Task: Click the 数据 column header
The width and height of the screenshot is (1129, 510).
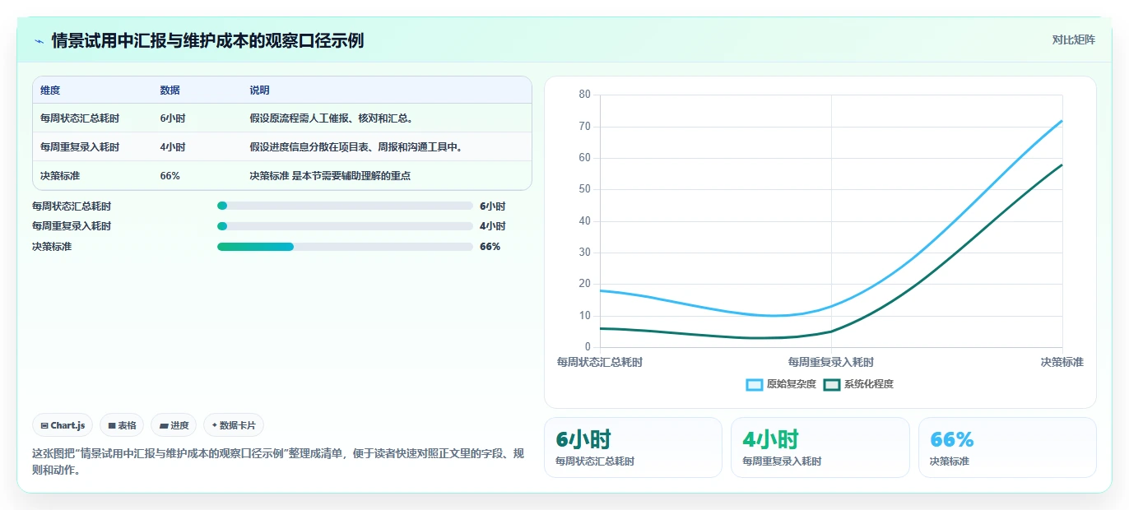Action: coord(170,90)
